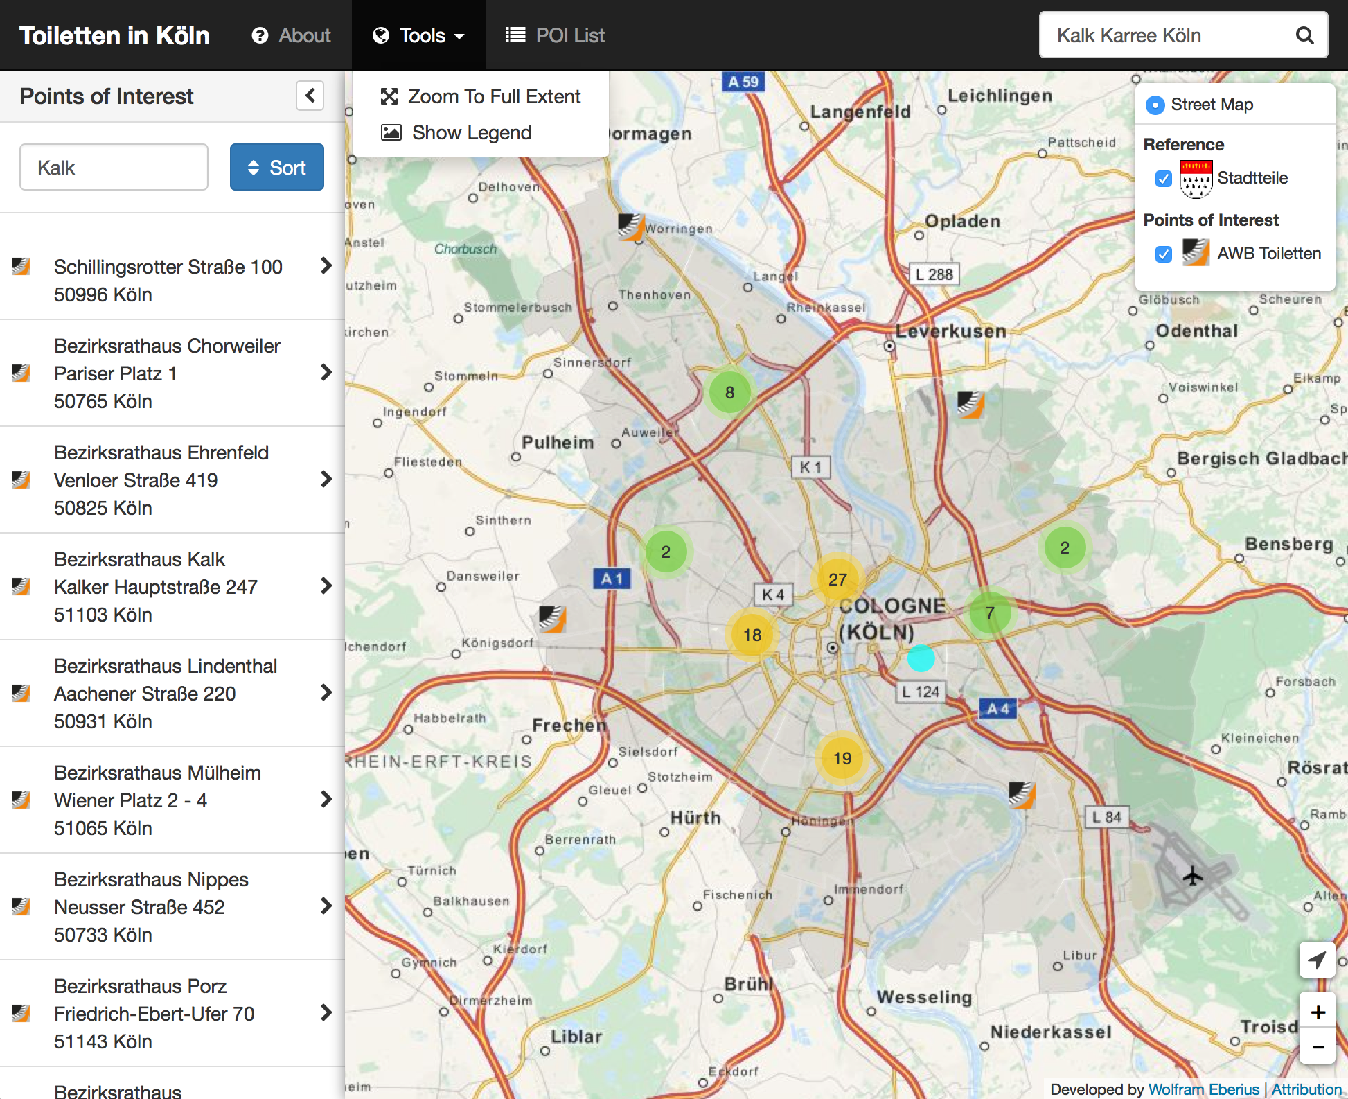This screenshot has height=1099, width=1348.
Task: Select the Street Map radio button
Action: pyautogui.click(x=1155, y=105)
